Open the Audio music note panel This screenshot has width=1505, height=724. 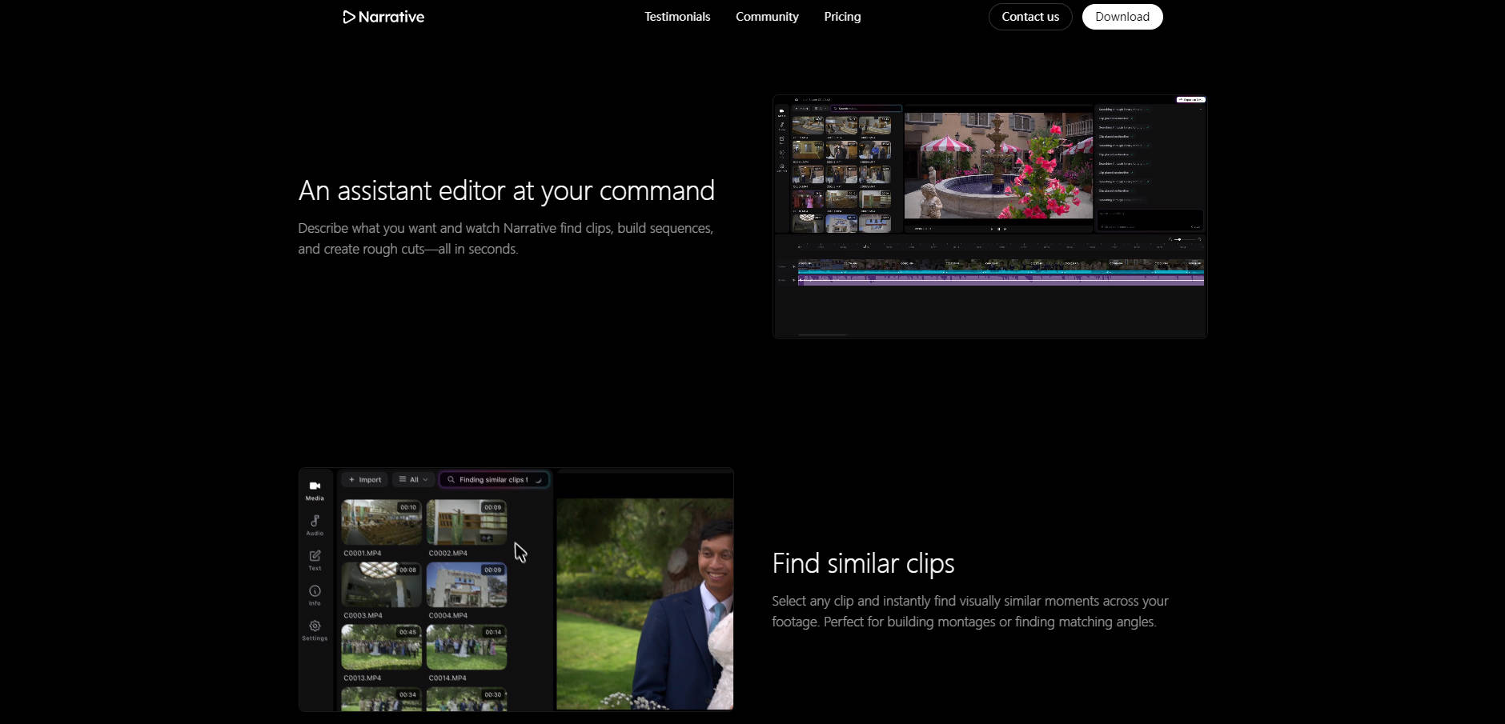315,522
